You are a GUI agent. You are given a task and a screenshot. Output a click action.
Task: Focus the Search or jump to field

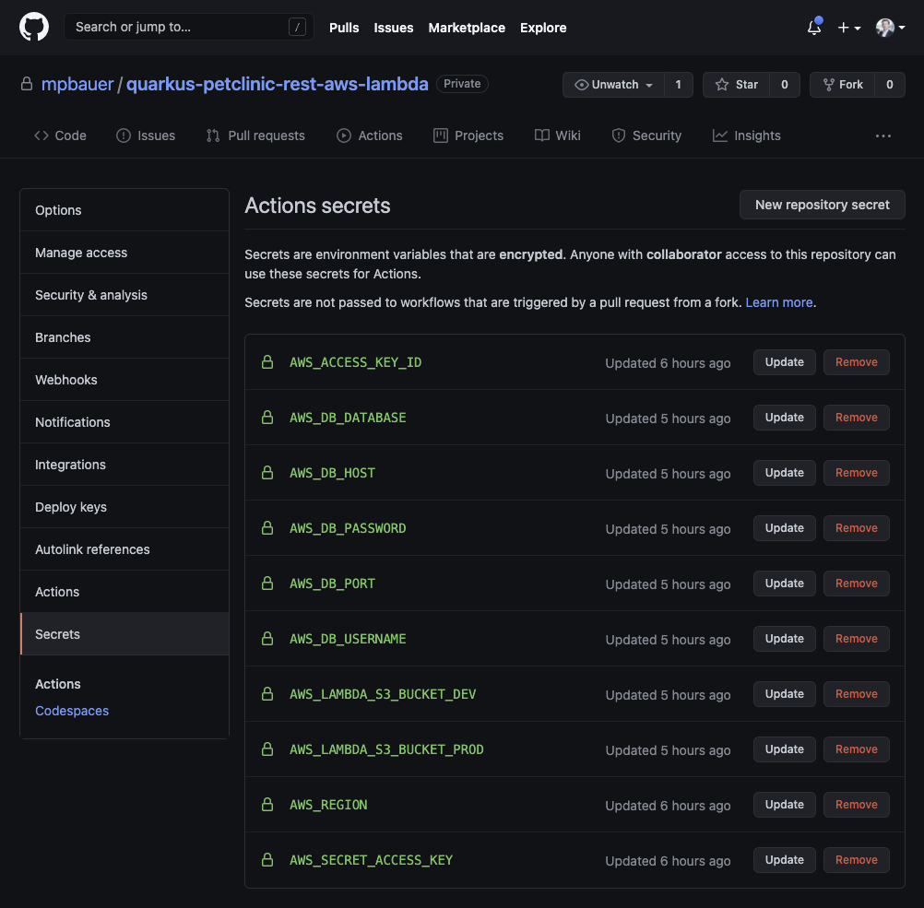click(188, 27)
